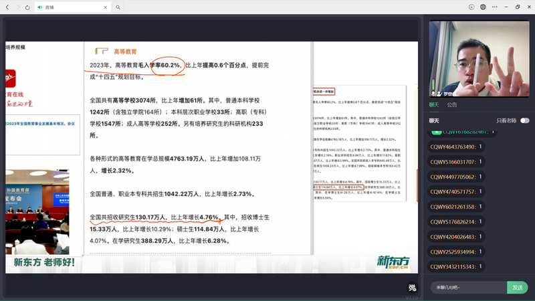Click the teacher microphone status icon
Viewport: 535px width, 301px height.
tap(433, 93)
